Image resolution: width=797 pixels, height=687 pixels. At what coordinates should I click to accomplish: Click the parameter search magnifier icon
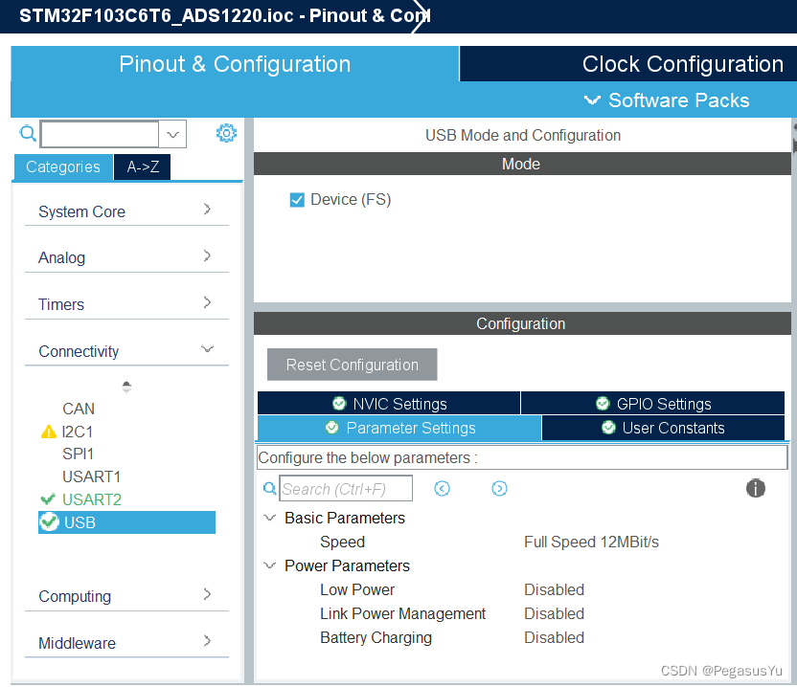point(270,489)
